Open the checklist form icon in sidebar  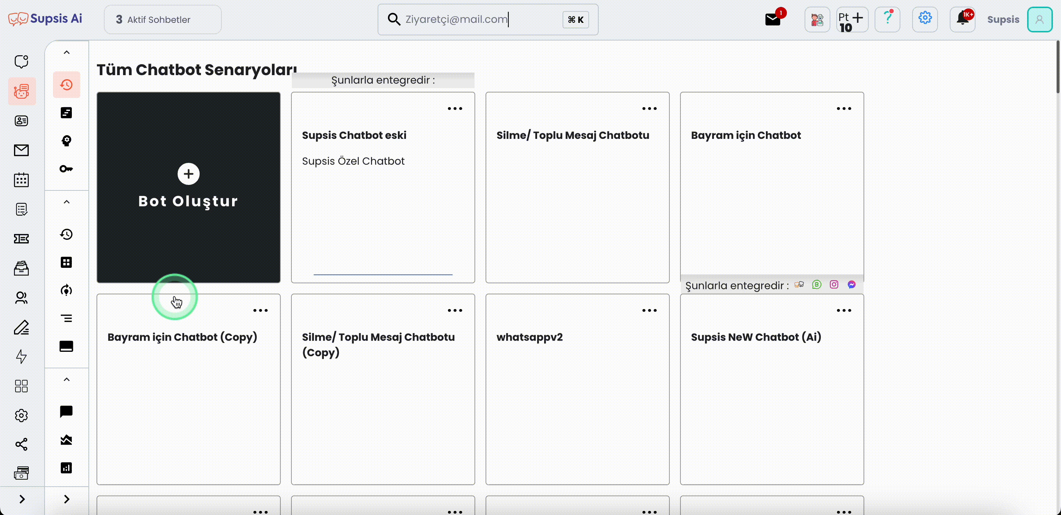21,209
